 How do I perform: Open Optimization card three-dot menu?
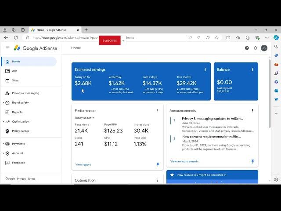tap(158, 180)
